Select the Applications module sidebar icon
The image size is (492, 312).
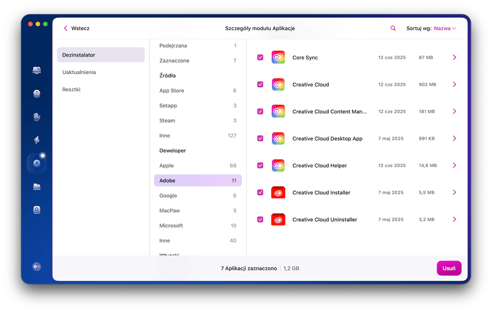(37, 163)
